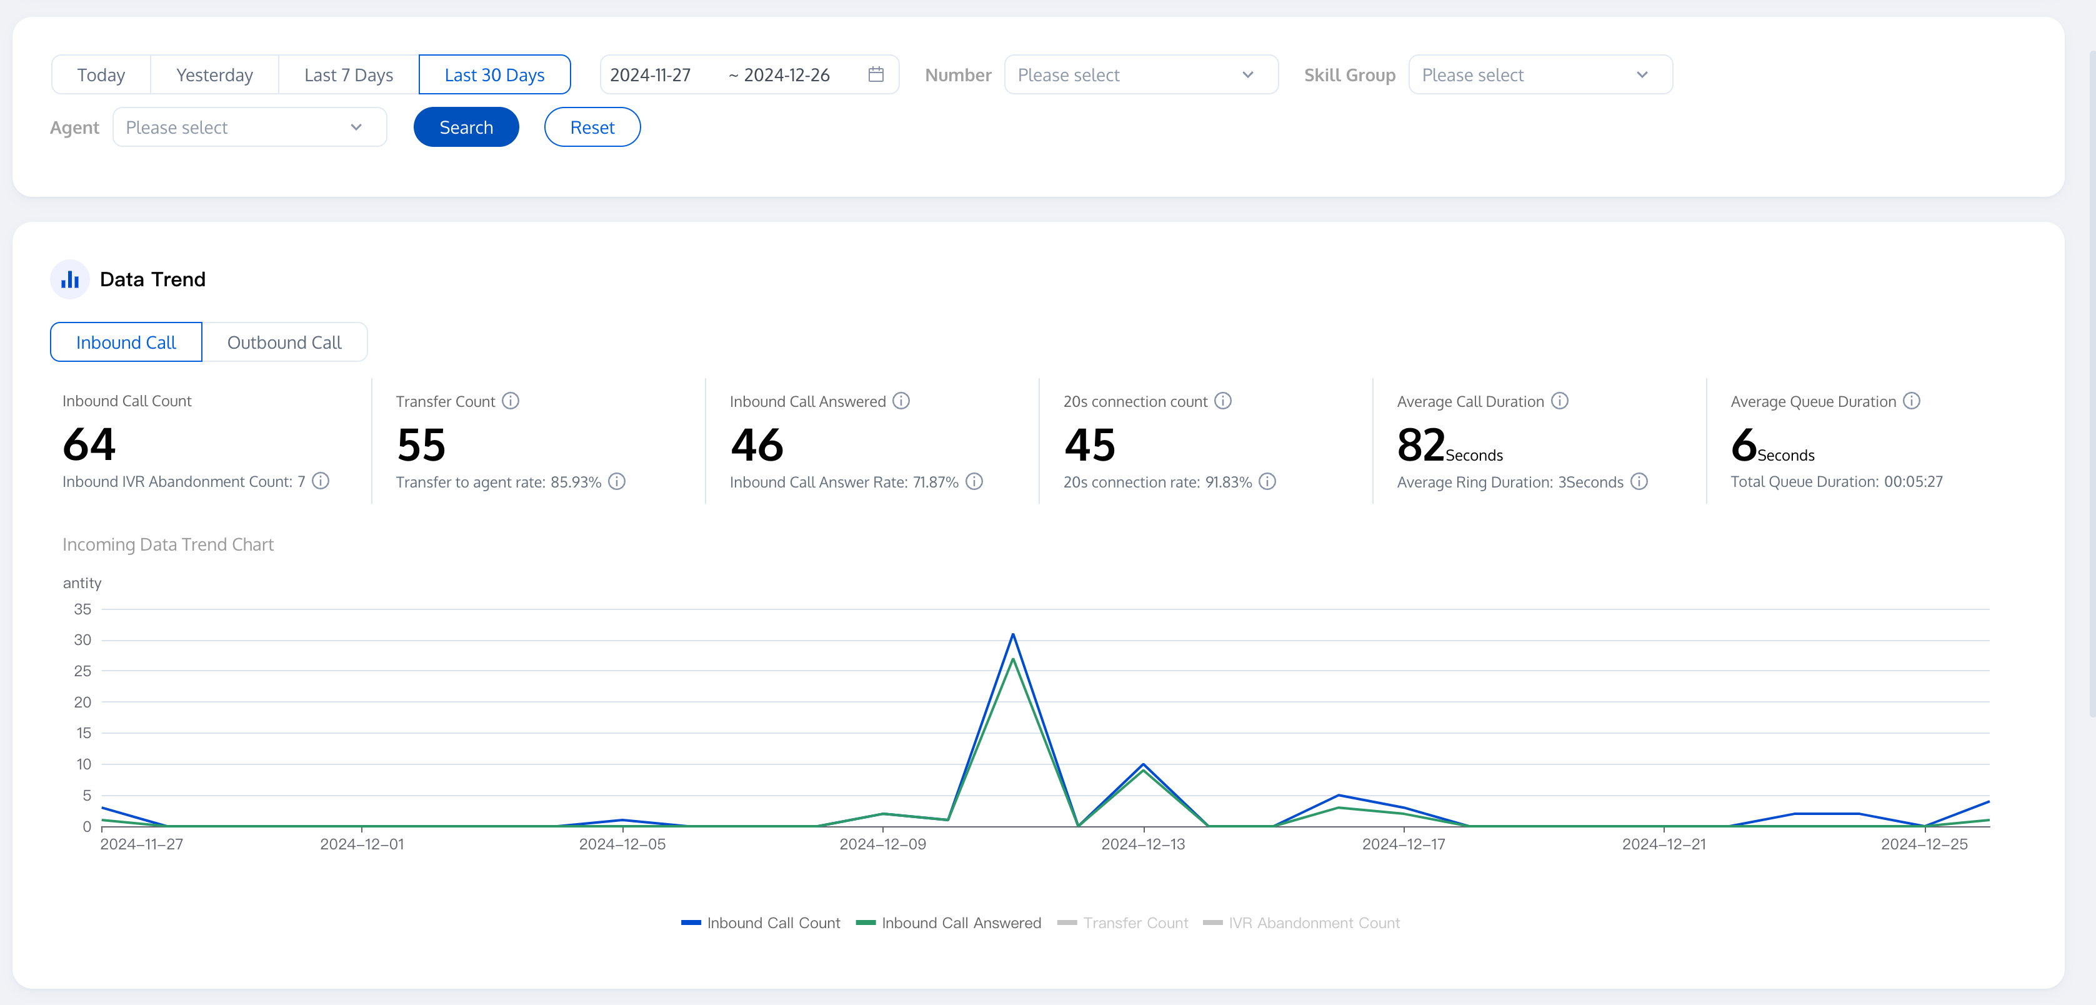Click info icon after IVR Abandonment Count
The width and height of the screenshot is (2096, 1005).
coord(321,481)
